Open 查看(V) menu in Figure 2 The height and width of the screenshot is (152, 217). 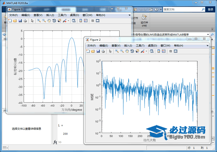[116, 46]
